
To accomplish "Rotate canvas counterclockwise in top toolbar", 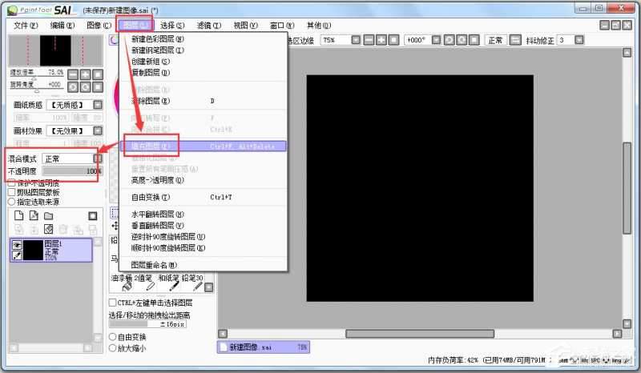I will point(450,40).
